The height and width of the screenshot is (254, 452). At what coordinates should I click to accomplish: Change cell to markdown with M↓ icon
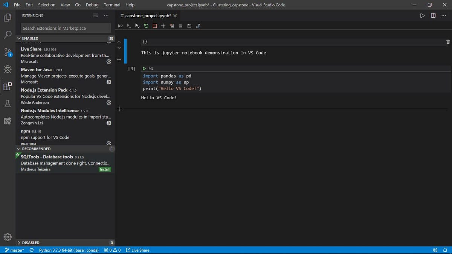click(151, 68)
